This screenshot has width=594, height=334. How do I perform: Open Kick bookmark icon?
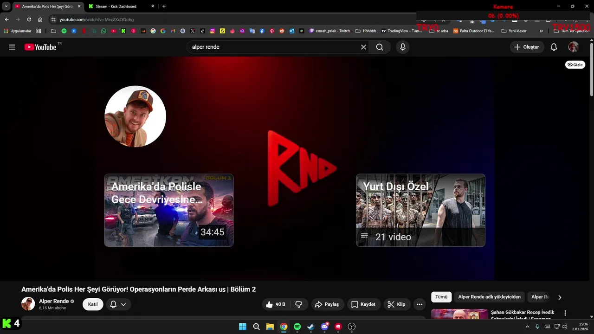point(123,31)
